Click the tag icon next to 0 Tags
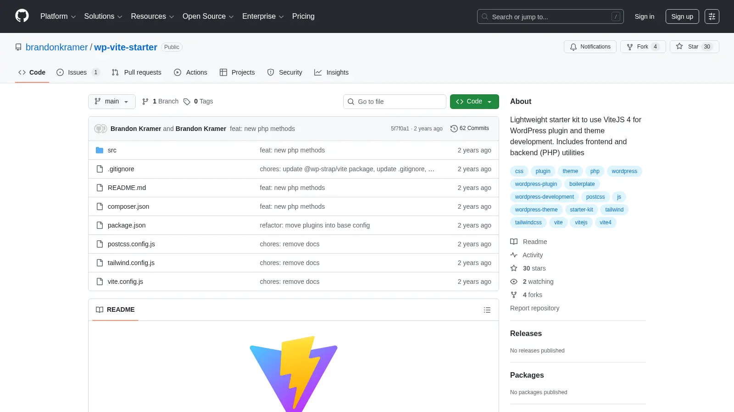Screen dimensions: 734x412 click(187, 102)
